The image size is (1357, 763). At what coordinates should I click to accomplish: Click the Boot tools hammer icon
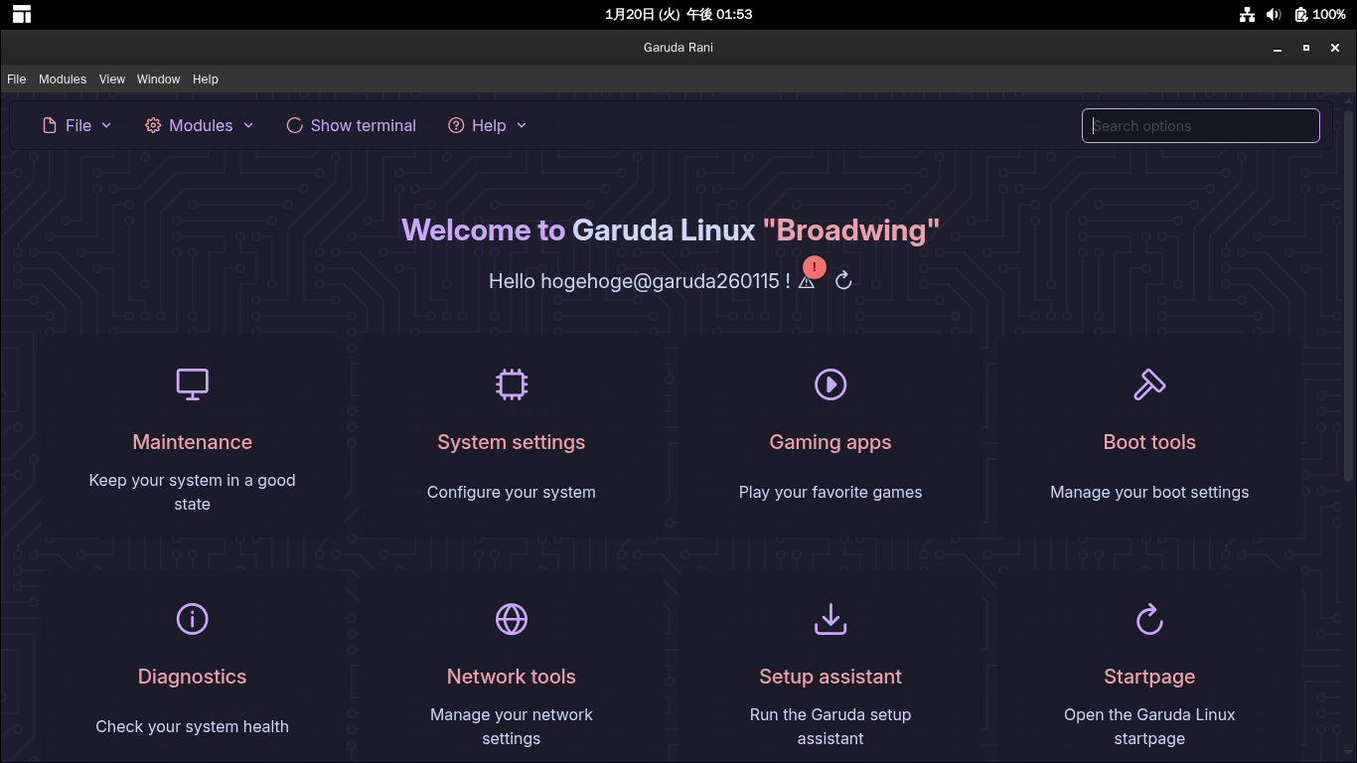[1149, 384]
